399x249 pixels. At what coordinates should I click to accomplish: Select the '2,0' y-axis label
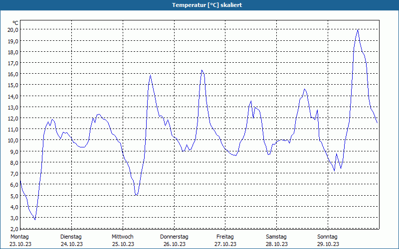pyautogui.click(x=14, y=229)
